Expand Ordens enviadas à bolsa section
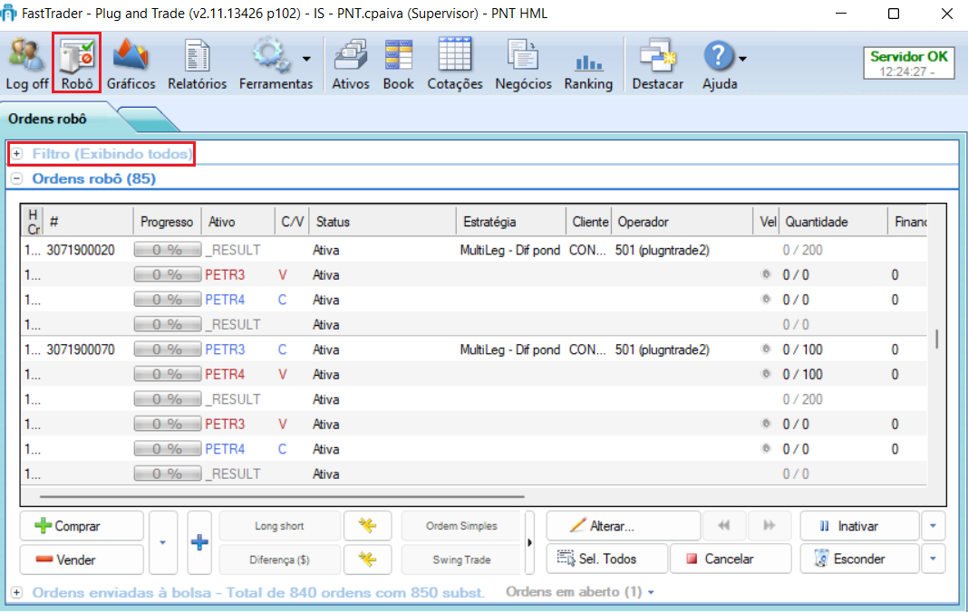The image size is (968, 612). pos(16,592)
